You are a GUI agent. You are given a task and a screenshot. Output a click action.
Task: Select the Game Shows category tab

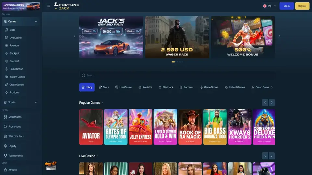[209, 87]
